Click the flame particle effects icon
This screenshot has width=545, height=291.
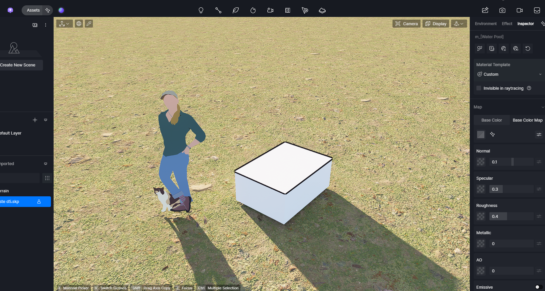[x=253, y=10]
